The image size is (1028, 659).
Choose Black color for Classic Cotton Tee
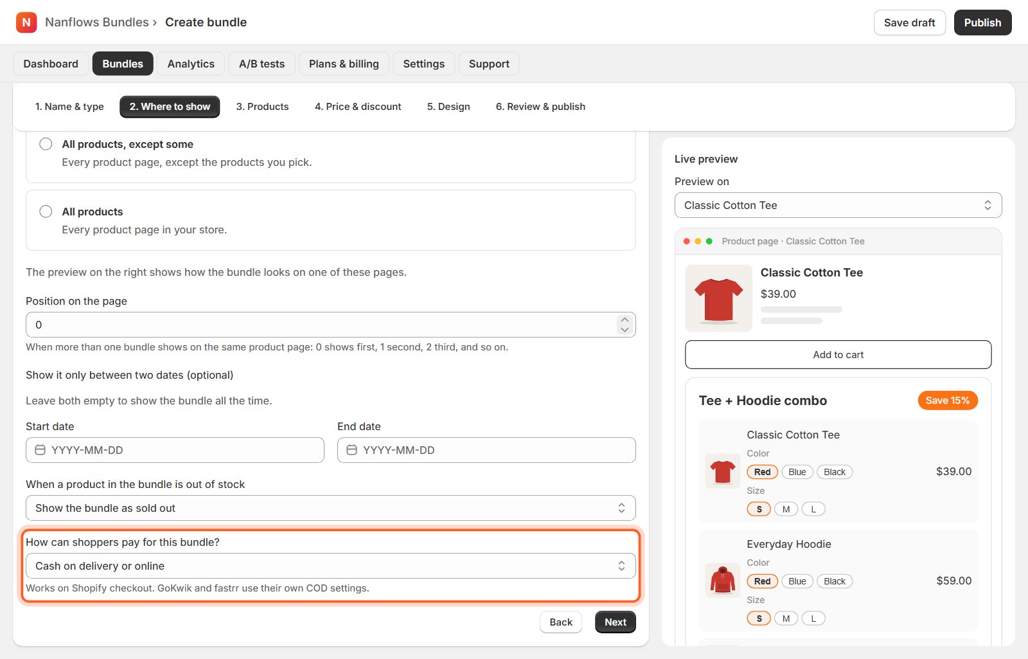pos(835,472)
